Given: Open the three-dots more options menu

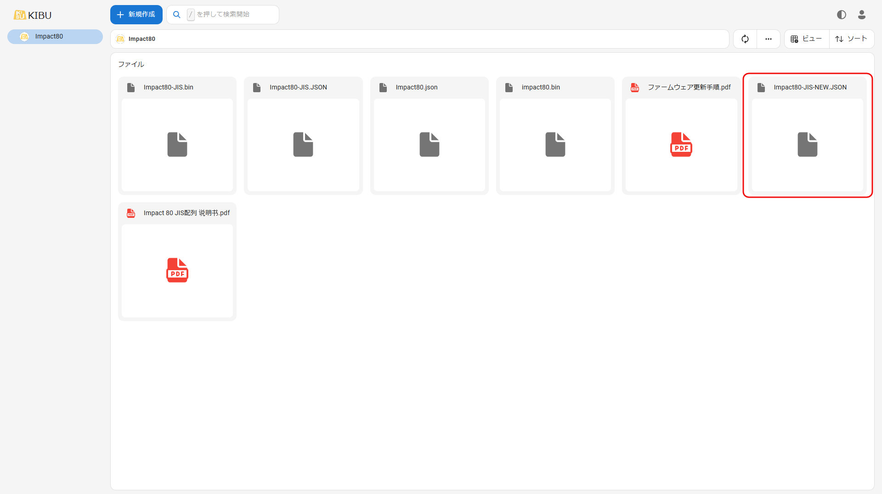Looking at the screenshot, I should (768, 39).
